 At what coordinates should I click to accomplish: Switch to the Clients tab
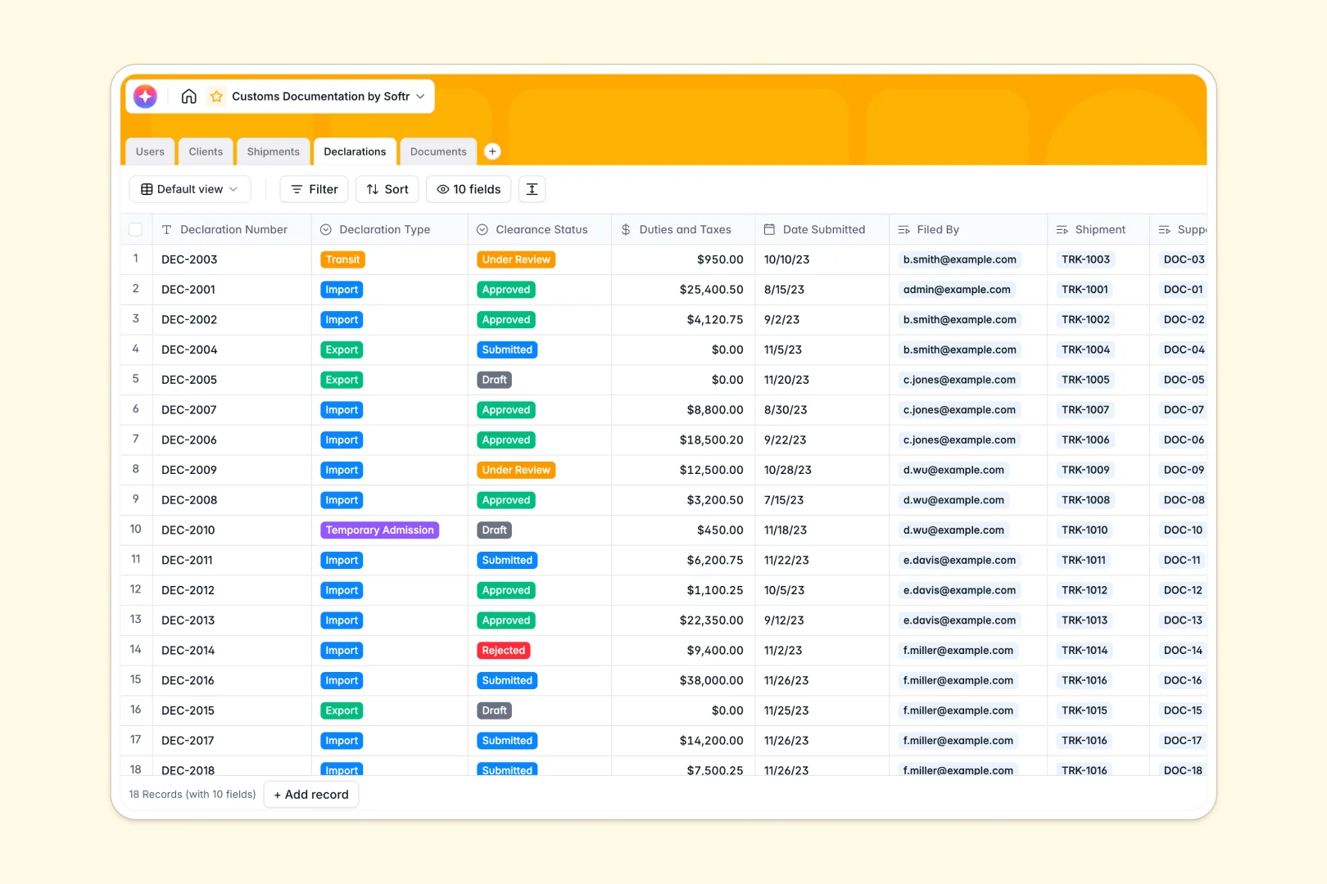[x=206, y=151]
